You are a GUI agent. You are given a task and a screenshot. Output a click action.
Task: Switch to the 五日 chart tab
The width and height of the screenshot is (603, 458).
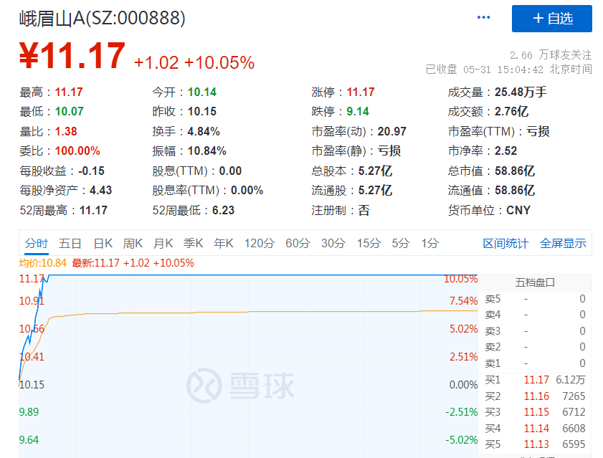click(x=70, y=244)
